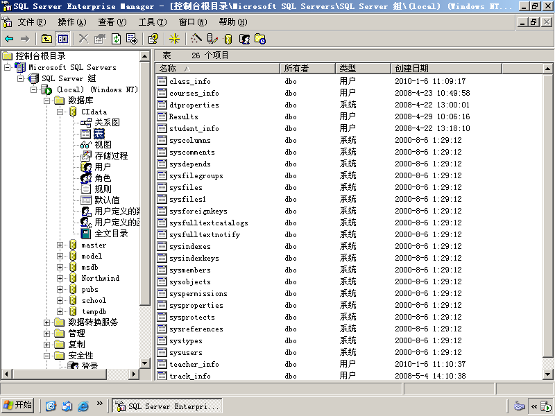
Task: Select the 角色 roles icon in tree
Action: pos(85,178)
